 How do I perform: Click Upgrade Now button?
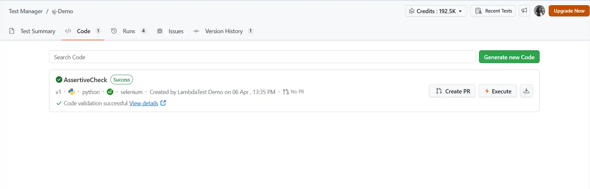(x=569, y=11)
